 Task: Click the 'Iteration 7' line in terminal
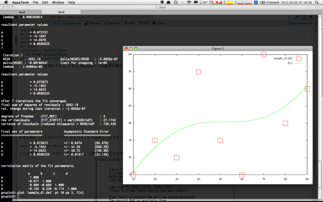coord(13,55)
